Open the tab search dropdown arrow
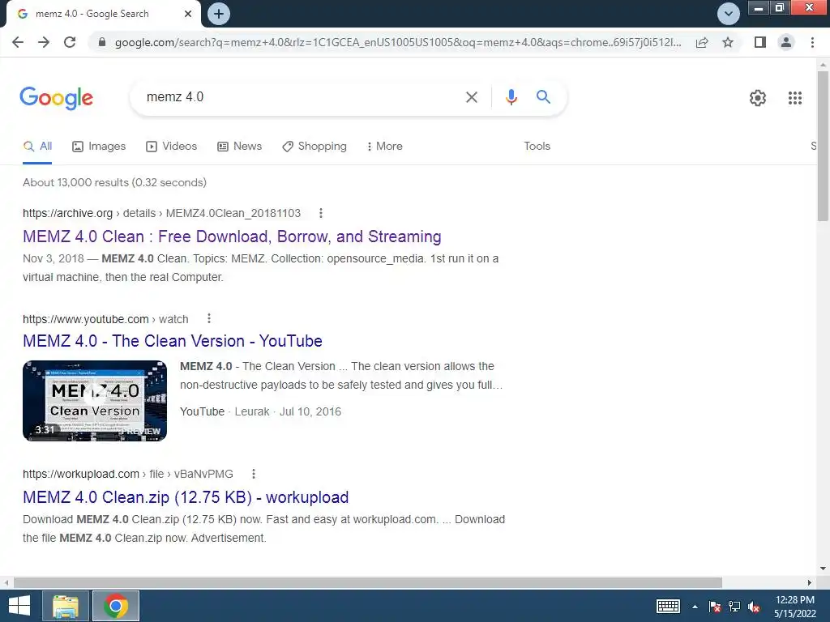This screenshot has height=622, width=830. pos(729,14)
